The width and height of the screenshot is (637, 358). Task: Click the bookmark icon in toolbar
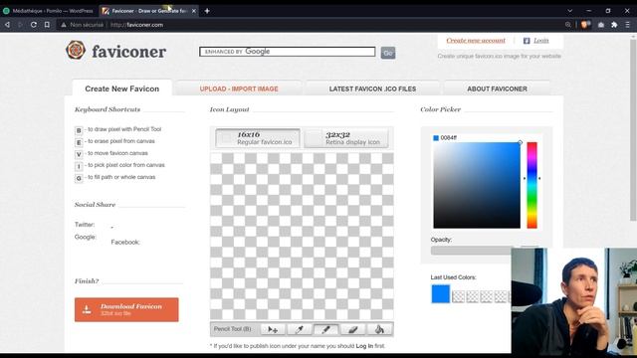pos(47,25)
